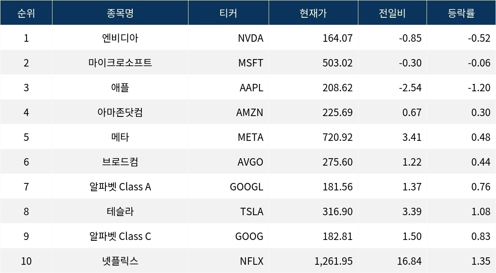Viewport: 496px width, 273px height.
Task: Click the 테슬라 stock name
Action: [x=120, y=211]
